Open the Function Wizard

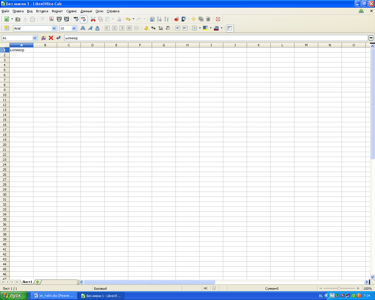pos(44,38)
